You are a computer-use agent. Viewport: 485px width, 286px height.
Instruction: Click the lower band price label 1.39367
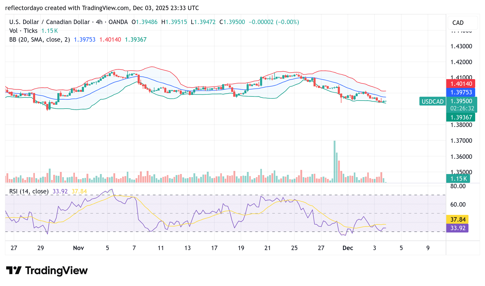(461, 117)
